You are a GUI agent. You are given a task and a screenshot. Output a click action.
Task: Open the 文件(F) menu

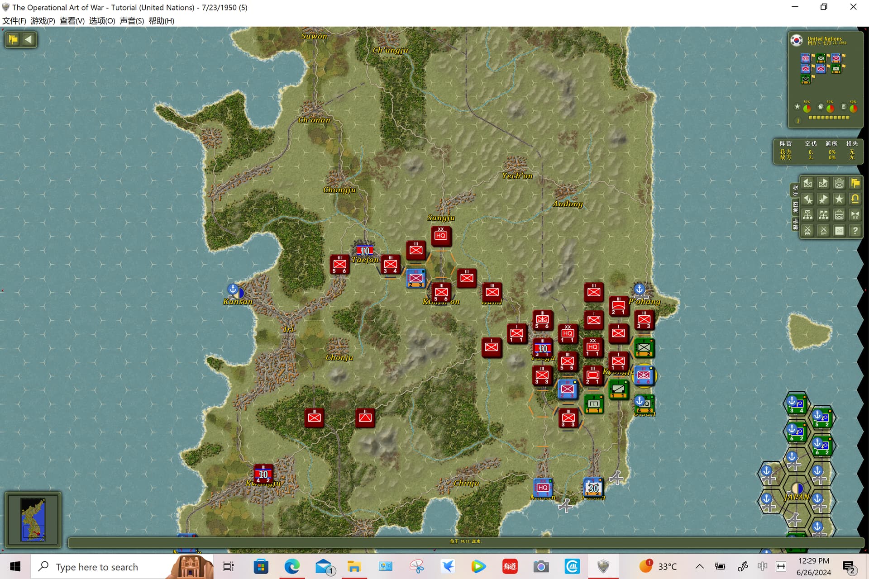pos(14,21)
